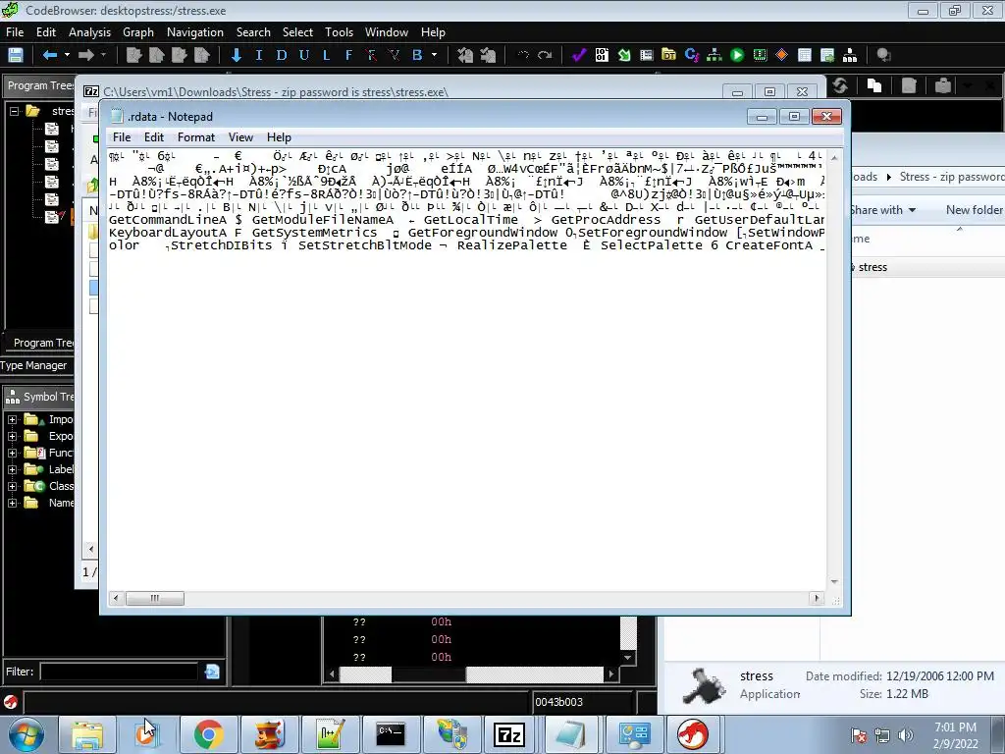
Task: Expand the Namespaces folder in Symbol Tree
Action: coord(12,504)
